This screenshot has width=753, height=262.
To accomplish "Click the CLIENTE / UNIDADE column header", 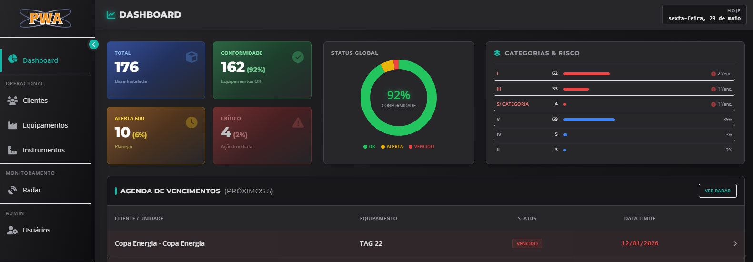I will 139,219.
